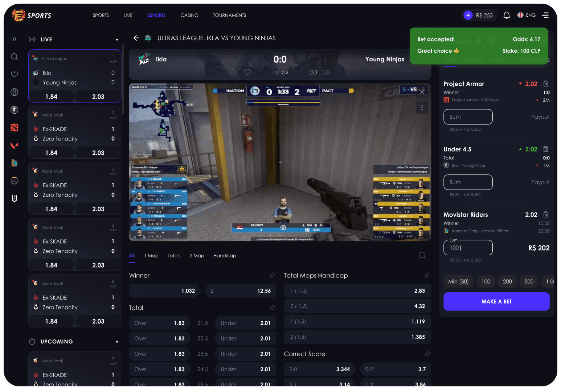
Task: Open the ENG language selector
Action: point(527,15)
